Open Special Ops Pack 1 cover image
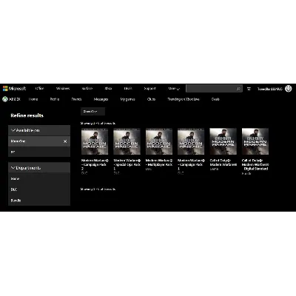The image size is (296, 296). (127, 141)
